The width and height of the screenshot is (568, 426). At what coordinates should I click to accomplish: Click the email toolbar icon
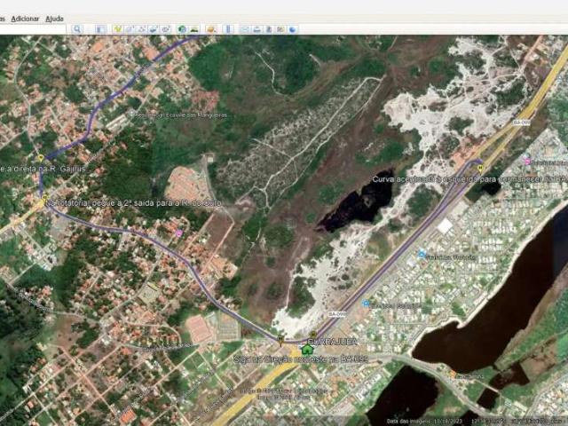click(245, 29)
